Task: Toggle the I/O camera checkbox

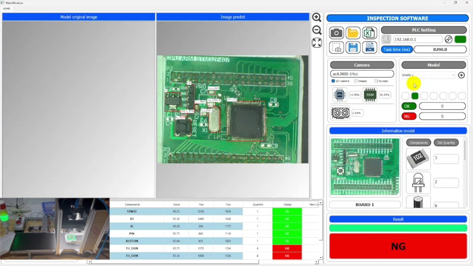Action: pos(333,81)
